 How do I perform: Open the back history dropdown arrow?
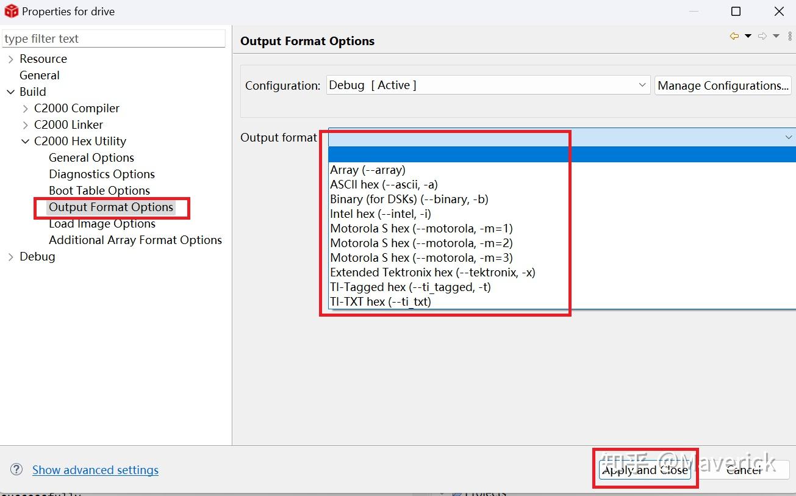point(748,37)
